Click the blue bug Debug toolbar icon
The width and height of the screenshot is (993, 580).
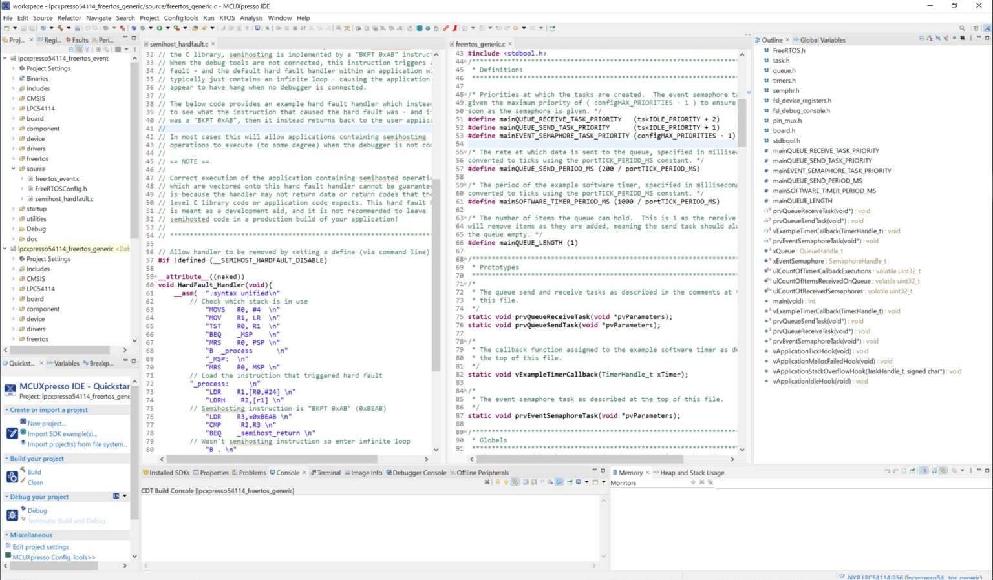[x=134, y=28]
